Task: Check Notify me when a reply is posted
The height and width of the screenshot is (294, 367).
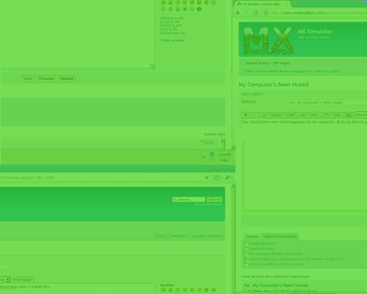Action: pyautogui.click(x=246, y=264)
